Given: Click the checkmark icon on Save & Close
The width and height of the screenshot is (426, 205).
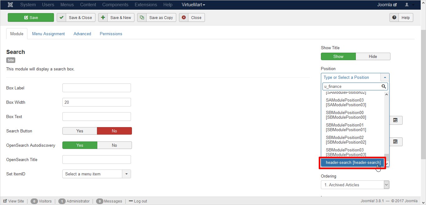Looking at the screenshot, I should 61,17.
